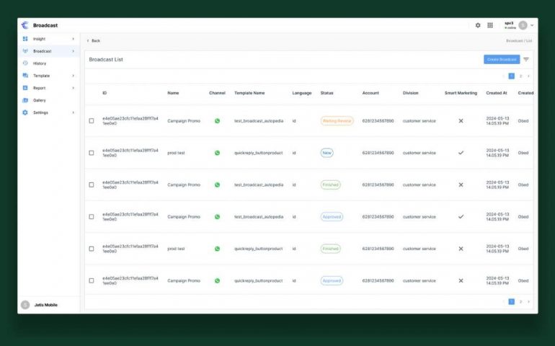Click WhatsApp channel icon in first row
Screen dimensions: 555x346
[217, 121]
